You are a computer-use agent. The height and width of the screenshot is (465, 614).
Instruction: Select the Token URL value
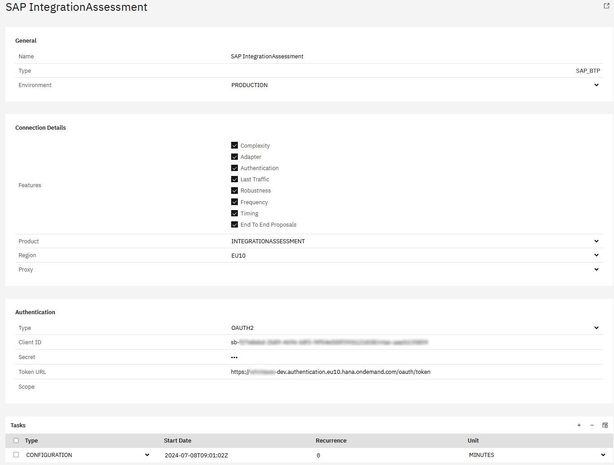(x=330, y=372)
